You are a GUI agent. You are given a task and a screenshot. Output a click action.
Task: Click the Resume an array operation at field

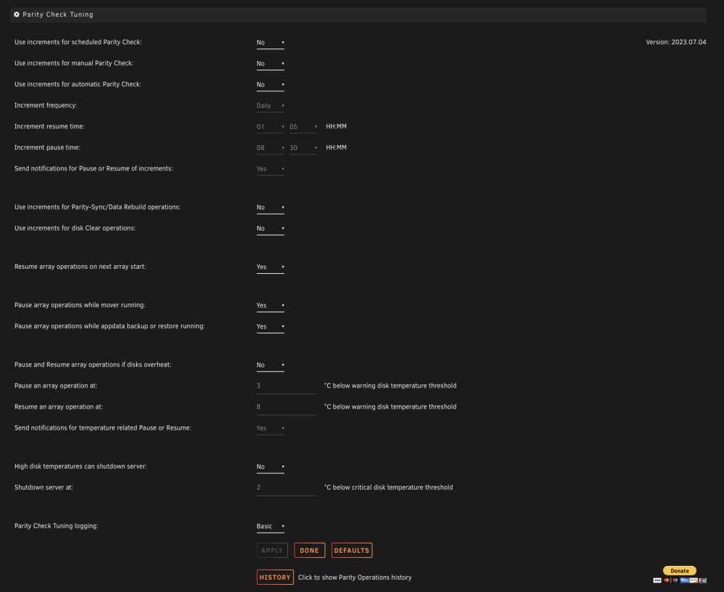tap(287, 407)
